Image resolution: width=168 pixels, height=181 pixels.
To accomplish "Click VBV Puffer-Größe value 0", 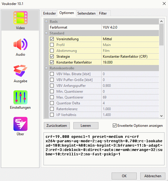I will click(x=130, y=80).
